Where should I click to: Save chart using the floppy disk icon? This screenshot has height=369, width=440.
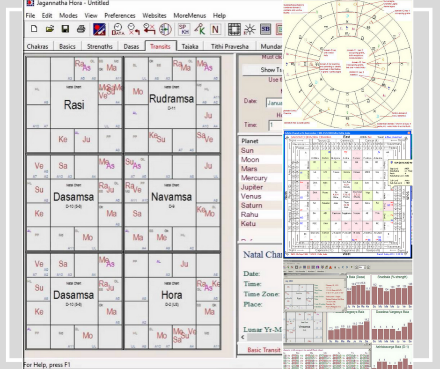tap(65, 30)
